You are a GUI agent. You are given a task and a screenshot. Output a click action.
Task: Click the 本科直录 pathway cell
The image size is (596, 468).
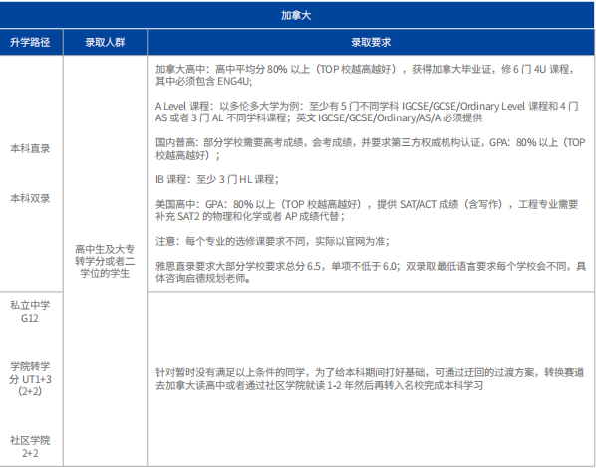(x=30, y=148)
